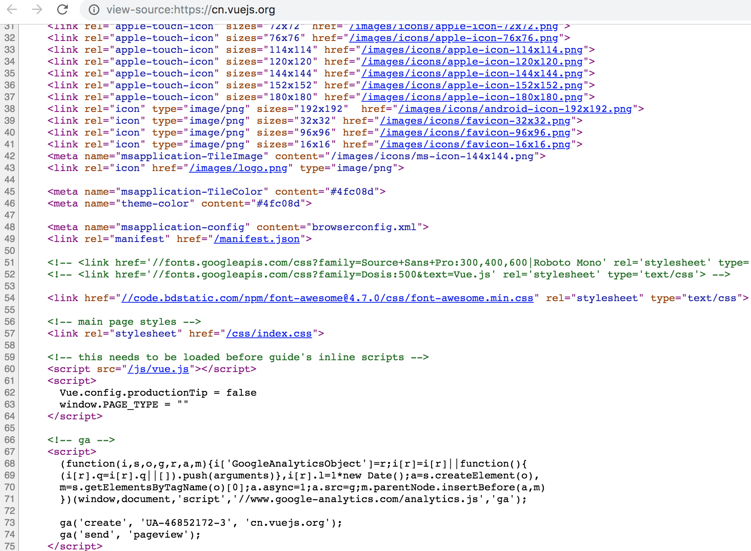Viewport: 751px width, 551px height.
Task: Click line number 60 in the gutter
Action: [x=9, y=369]
